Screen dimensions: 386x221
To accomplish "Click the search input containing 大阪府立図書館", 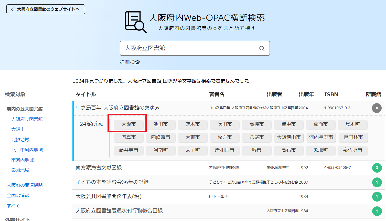I will (179, 48).
